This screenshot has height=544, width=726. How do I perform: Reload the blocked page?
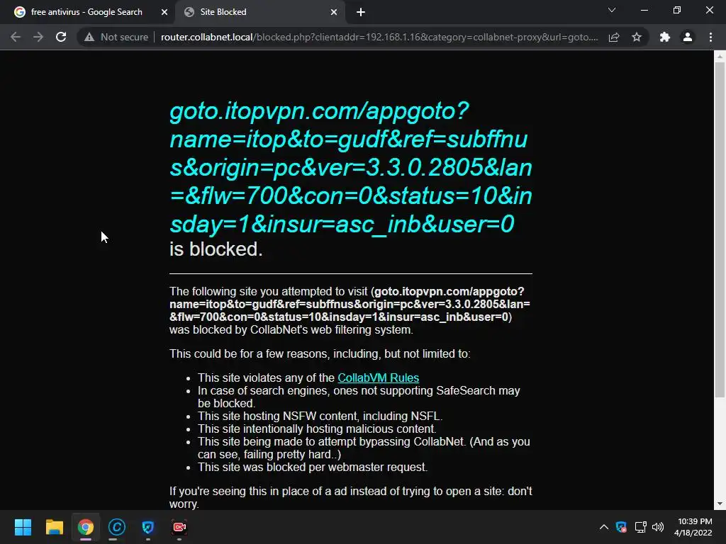[x=61, y=37]
